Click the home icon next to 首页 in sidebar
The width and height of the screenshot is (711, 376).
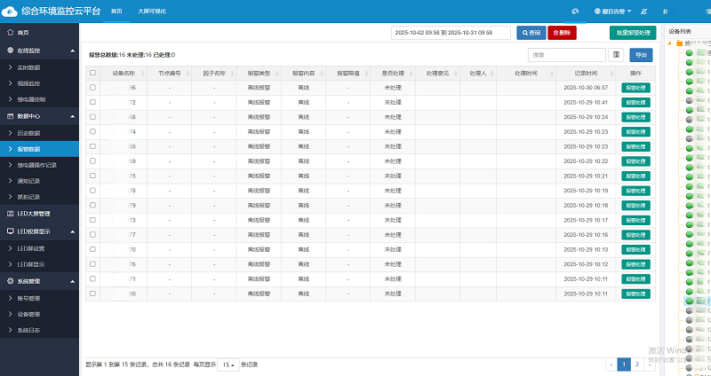coord(10,32)
